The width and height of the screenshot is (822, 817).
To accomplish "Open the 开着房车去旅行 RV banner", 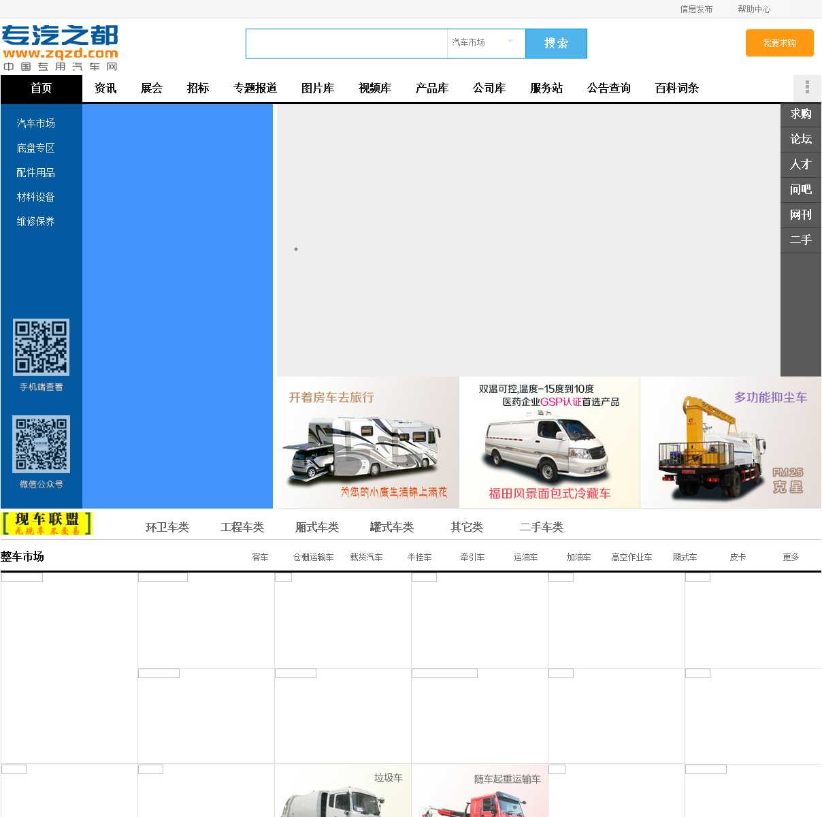I will click(367, 443).
